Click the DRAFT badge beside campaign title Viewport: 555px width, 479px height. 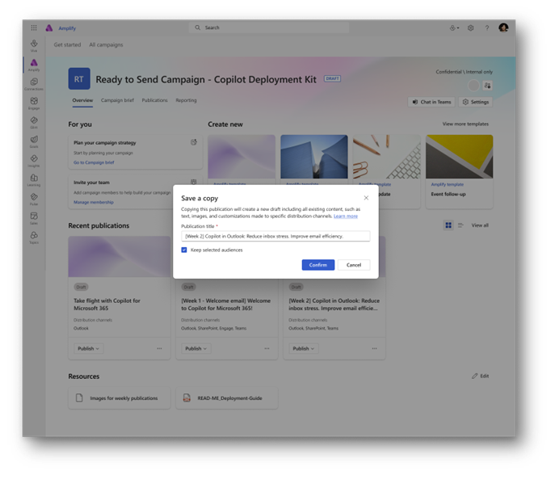pos(332,78)
